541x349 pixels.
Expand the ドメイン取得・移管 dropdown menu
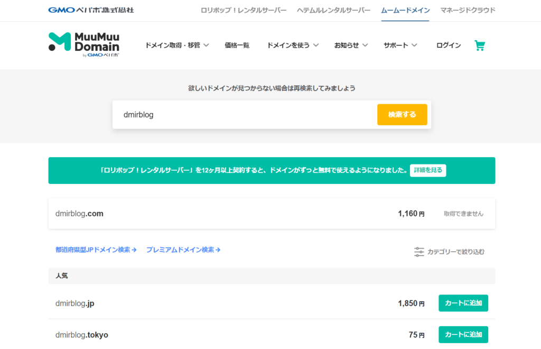point(177,45)
